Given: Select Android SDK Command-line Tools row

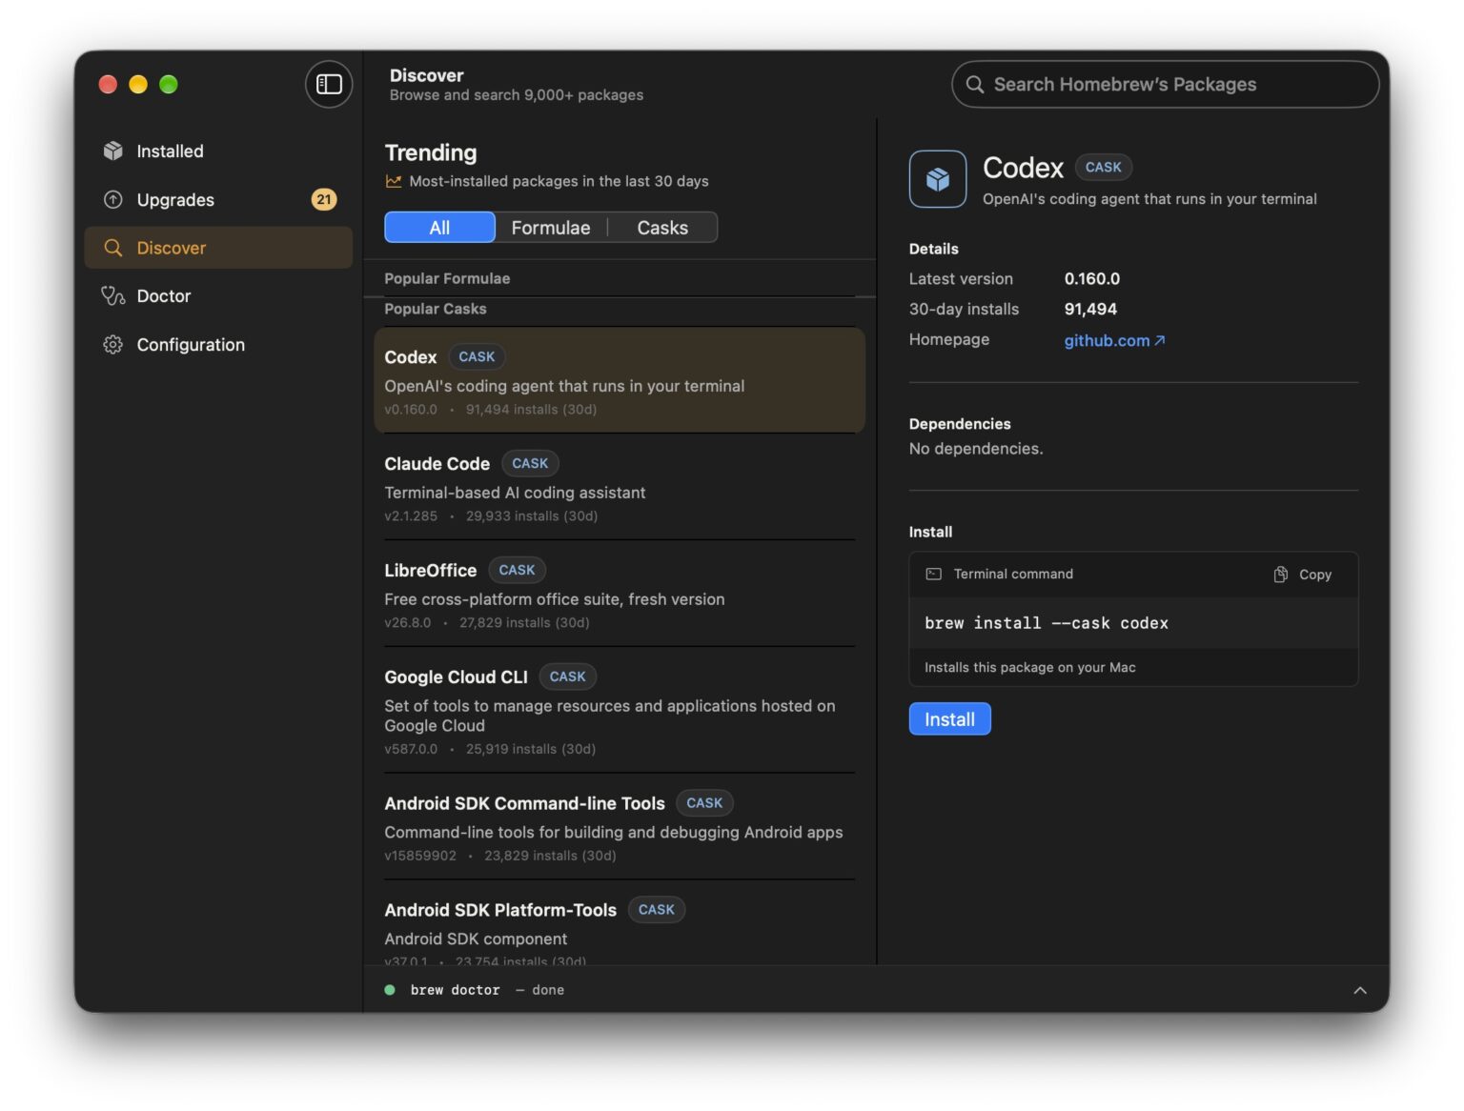Looking at the screenshot, I should (x=620, y=827).
